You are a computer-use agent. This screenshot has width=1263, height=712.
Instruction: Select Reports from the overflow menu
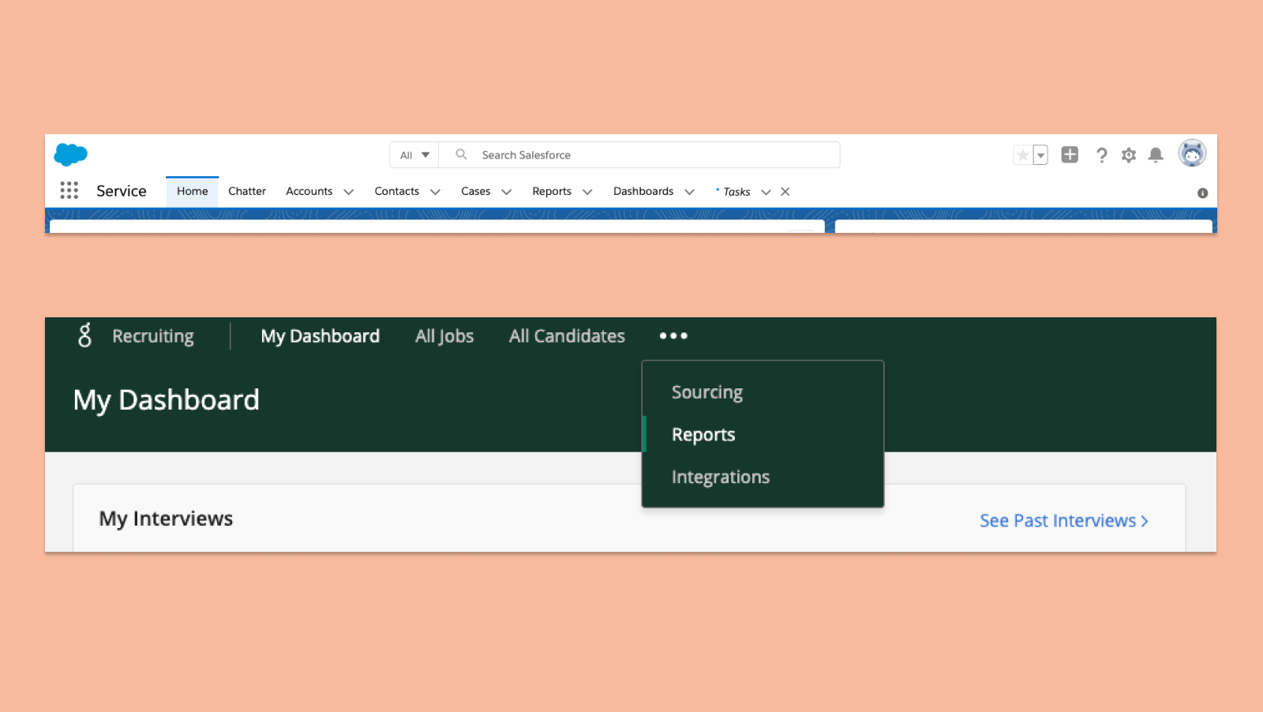703,434
